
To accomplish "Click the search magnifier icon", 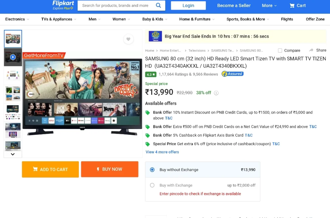I will click(158, 5).
